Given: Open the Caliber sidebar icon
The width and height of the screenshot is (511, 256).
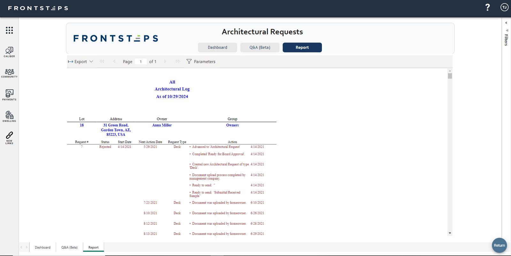Looking at the screenshot, I should (9, 52).
